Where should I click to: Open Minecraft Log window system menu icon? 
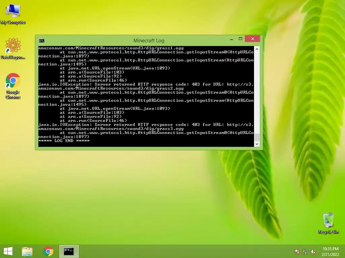click(x=41, y=41)
